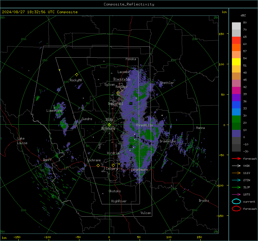258x241 pixels.
Task: Click the Stettler city label
Action: tap(167, 83)
